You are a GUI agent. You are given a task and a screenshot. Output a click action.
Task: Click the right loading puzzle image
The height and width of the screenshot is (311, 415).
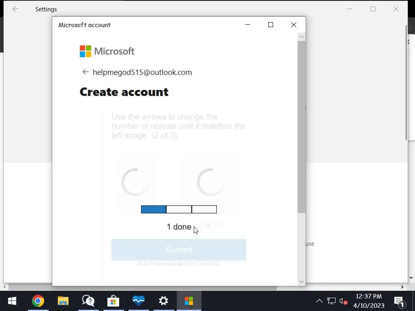[x=210, y=183]
